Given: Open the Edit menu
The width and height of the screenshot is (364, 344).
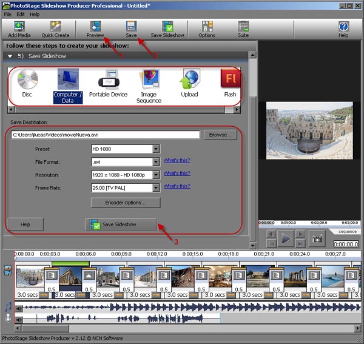Looking at the screenshot, I should [21, 15].
